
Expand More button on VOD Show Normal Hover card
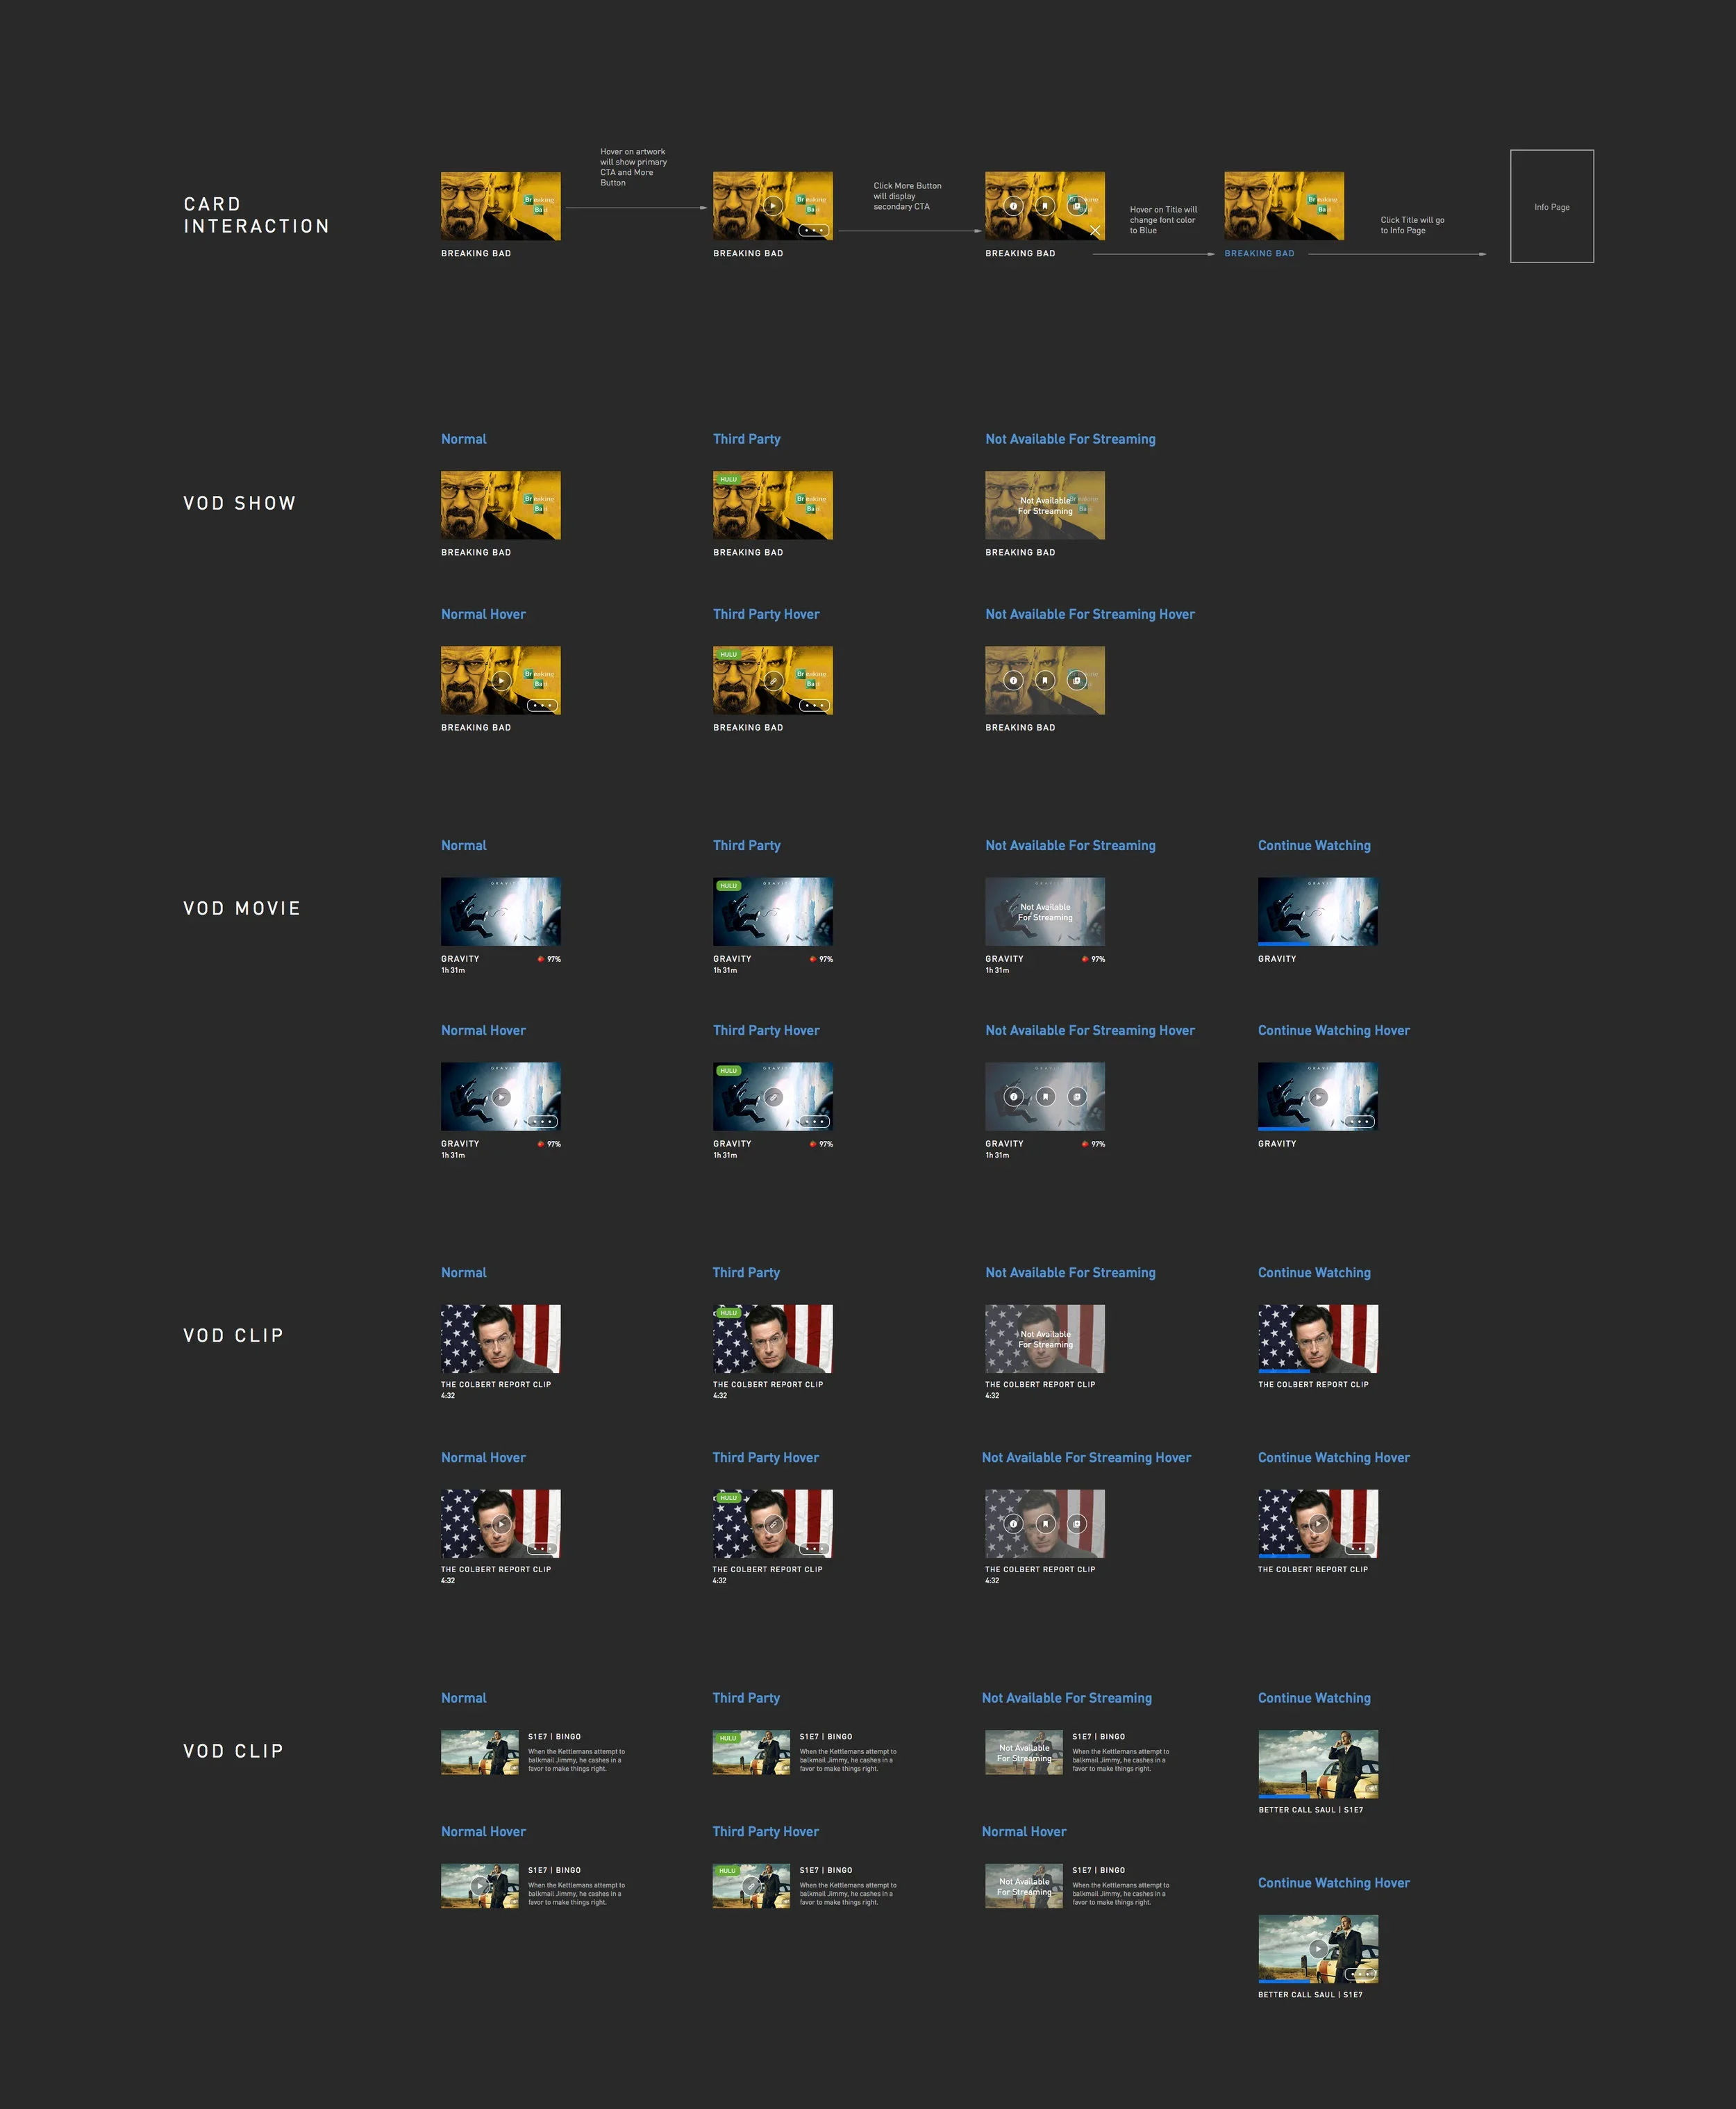pyautogui.click(x=542, y=705)
